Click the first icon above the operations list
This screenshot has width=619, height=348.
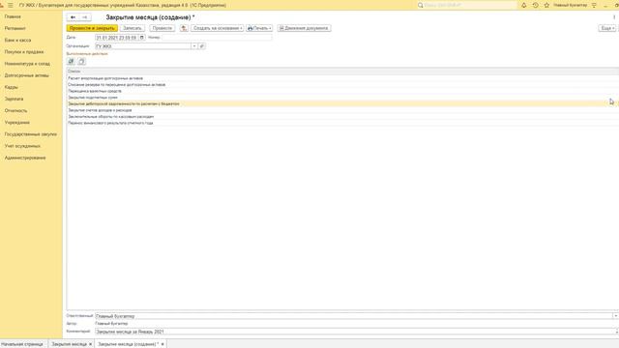[71, 61]
